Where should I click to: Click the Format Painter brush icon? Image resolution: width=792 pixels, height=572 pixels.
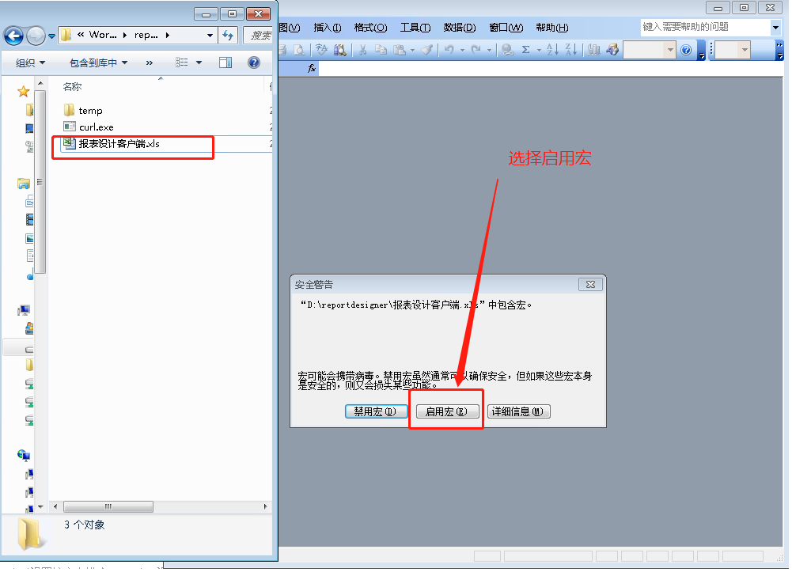click(427, 50)
